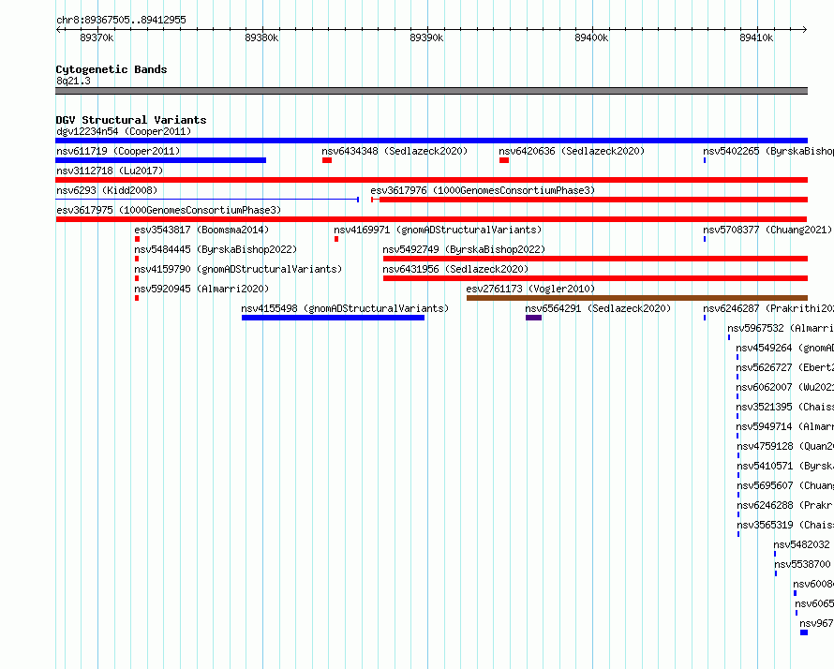Click the nsv6420636 (Sedlazeck2020) label
Screen dimensions: 834x669
coord(572,151)
